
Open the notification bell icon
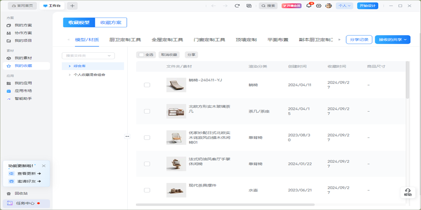pyautogui.click(x=309, y=6)
